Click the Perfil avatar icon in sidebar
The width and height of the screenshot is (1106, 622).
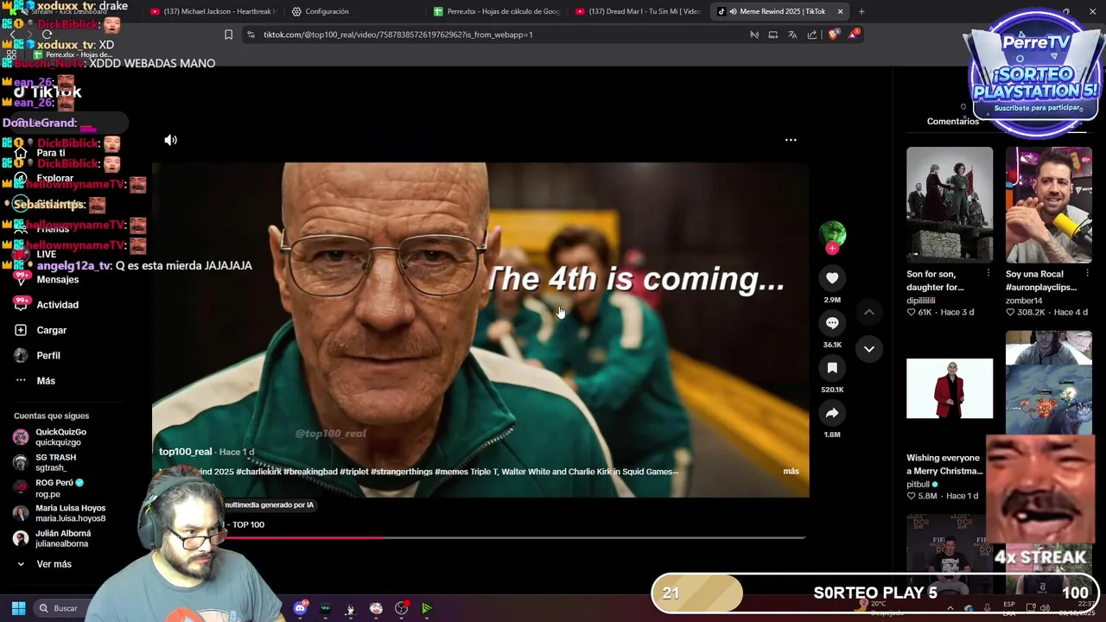(21, 355)
